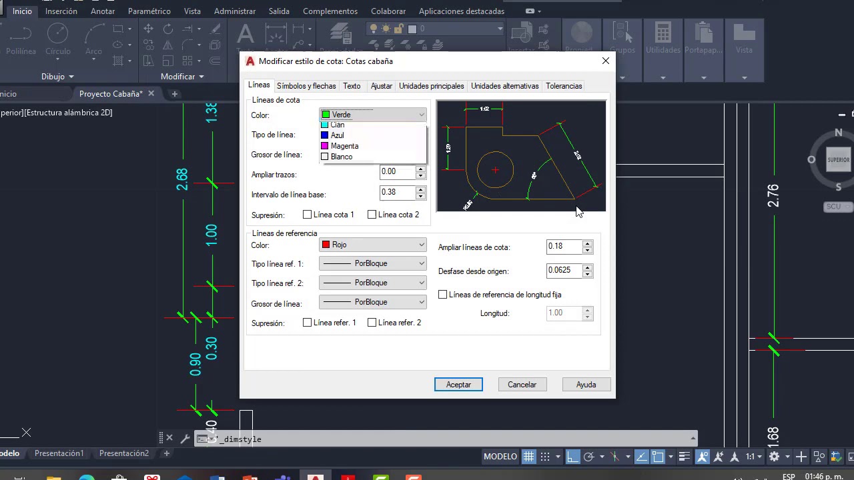
Task: Expand the Dibujo panel flyout
Action: [x=57, y=77]
